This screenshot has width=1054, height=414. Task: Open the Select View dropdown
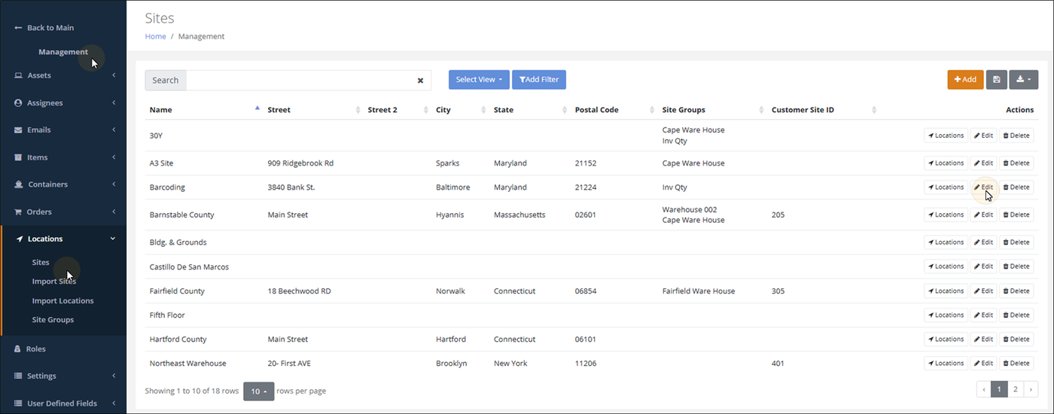[479, 80]
